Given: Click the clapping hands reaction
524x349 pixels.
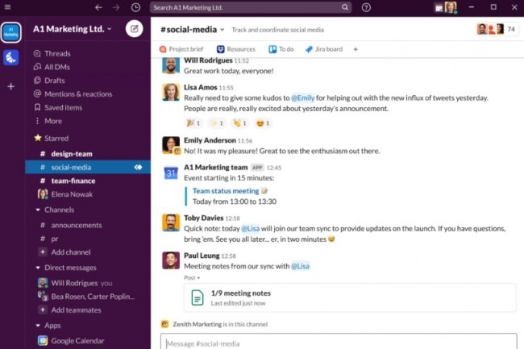Looking at the screenshot, I should tap(239, 123).
